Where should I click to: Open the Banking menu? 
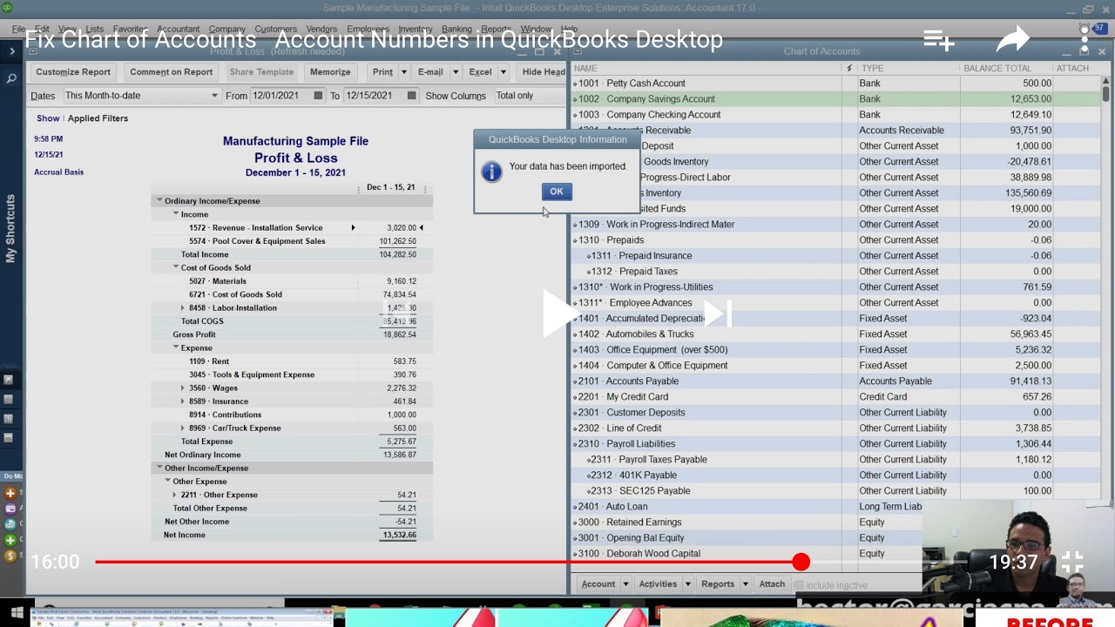[456, 29]
